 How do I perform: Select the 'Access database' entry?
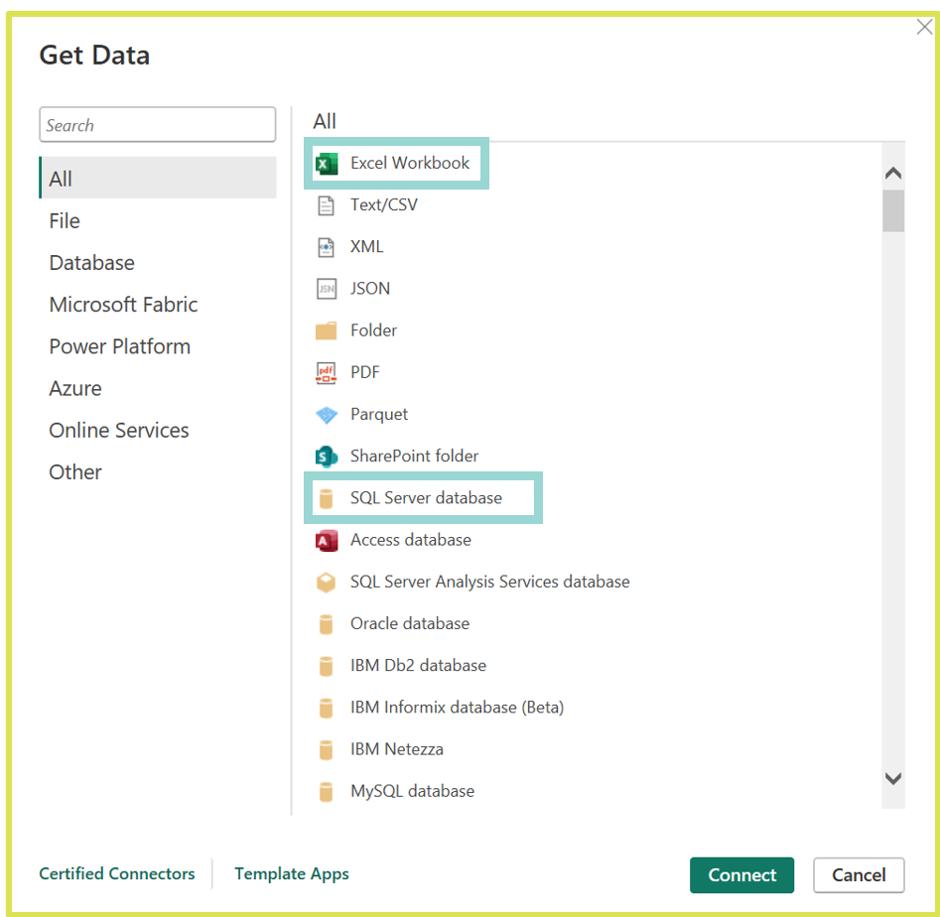[x=411, y=540]
